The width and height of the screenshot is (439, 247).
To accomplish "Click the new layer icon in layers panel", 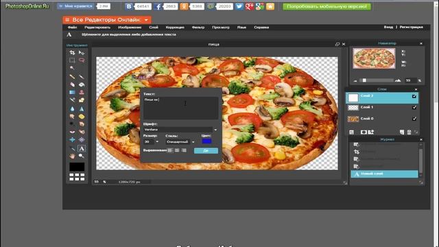I will tap(402, 132).
